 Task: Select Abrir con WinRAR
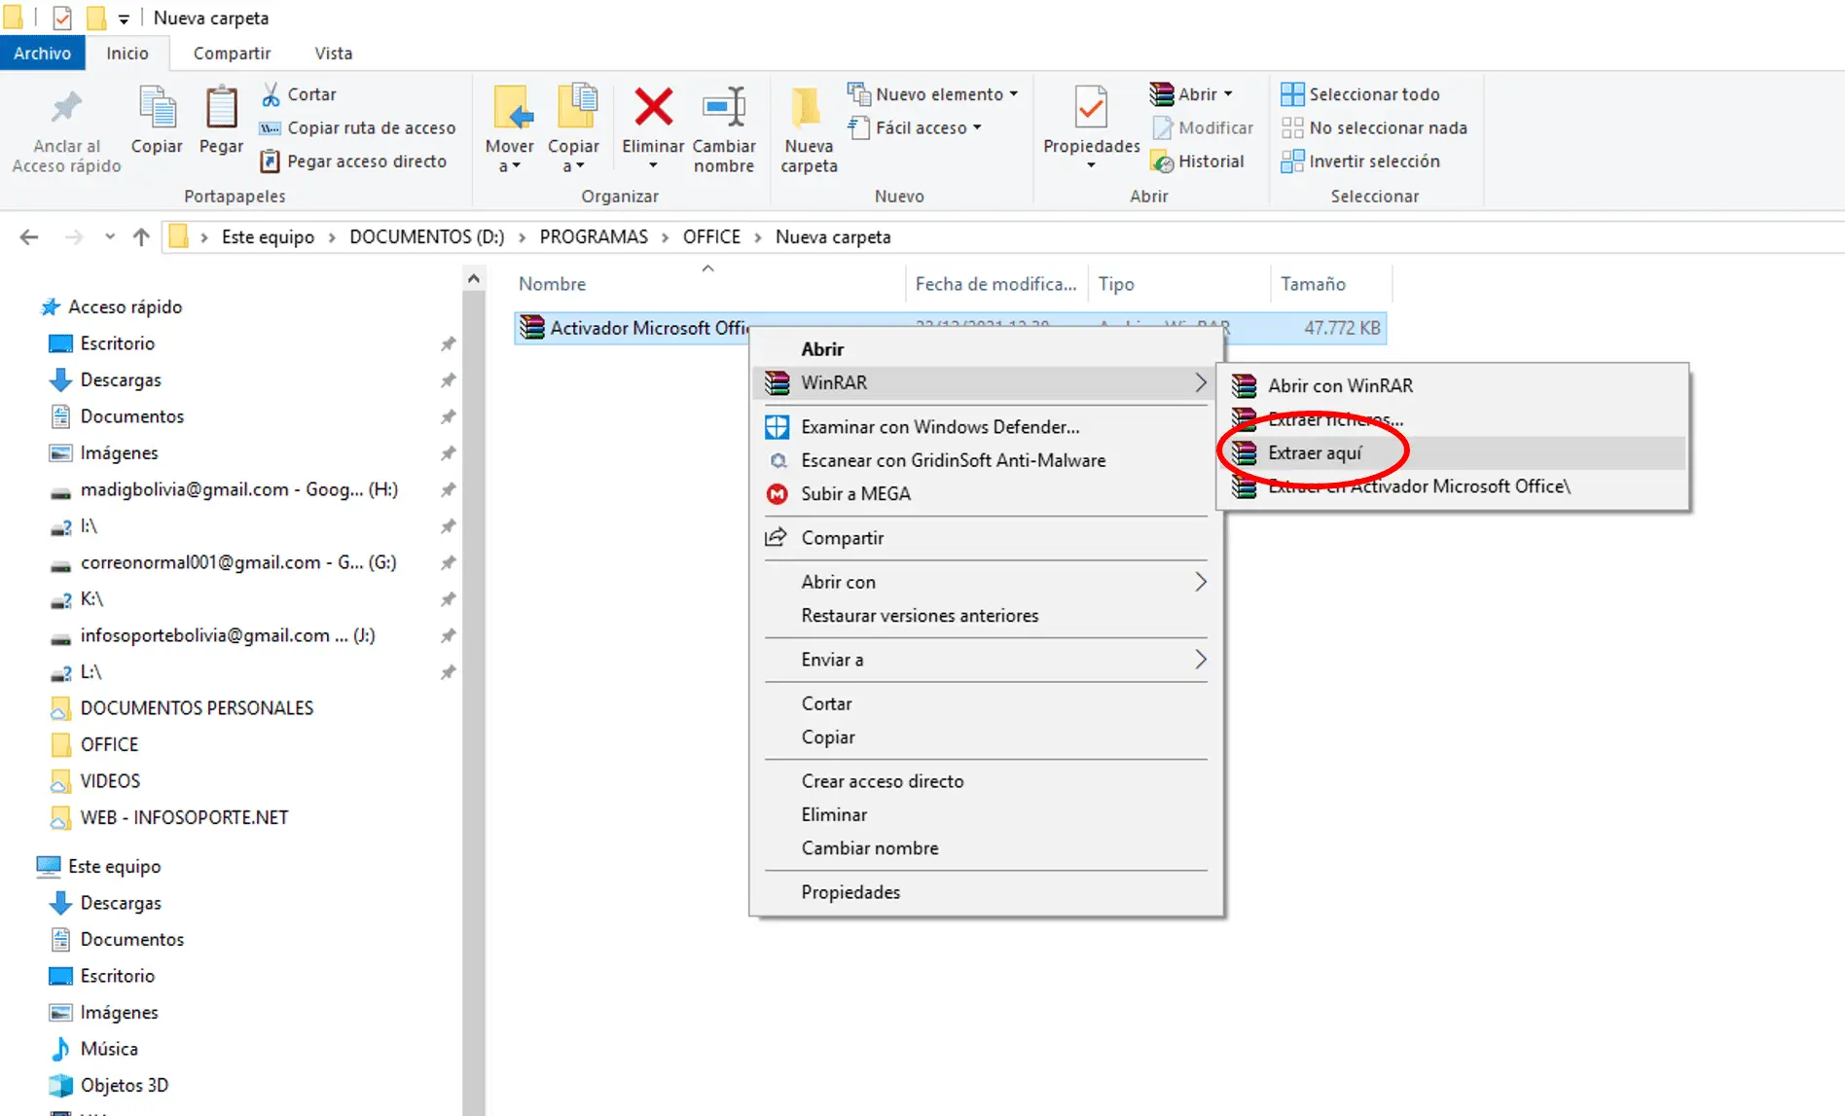(x=1453, y=385)
